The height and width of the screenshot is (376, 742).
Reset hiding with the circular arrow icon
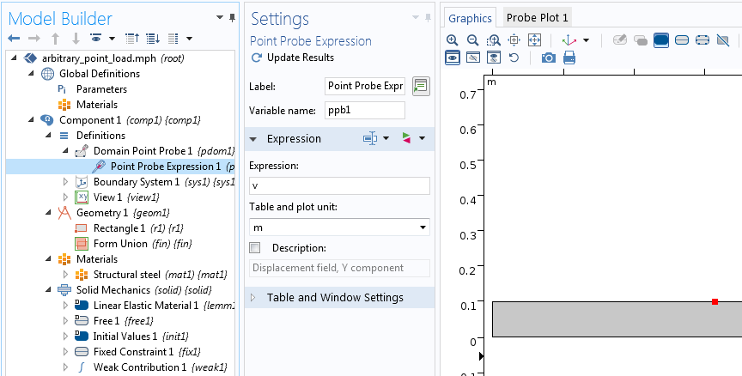click(514, 58)
